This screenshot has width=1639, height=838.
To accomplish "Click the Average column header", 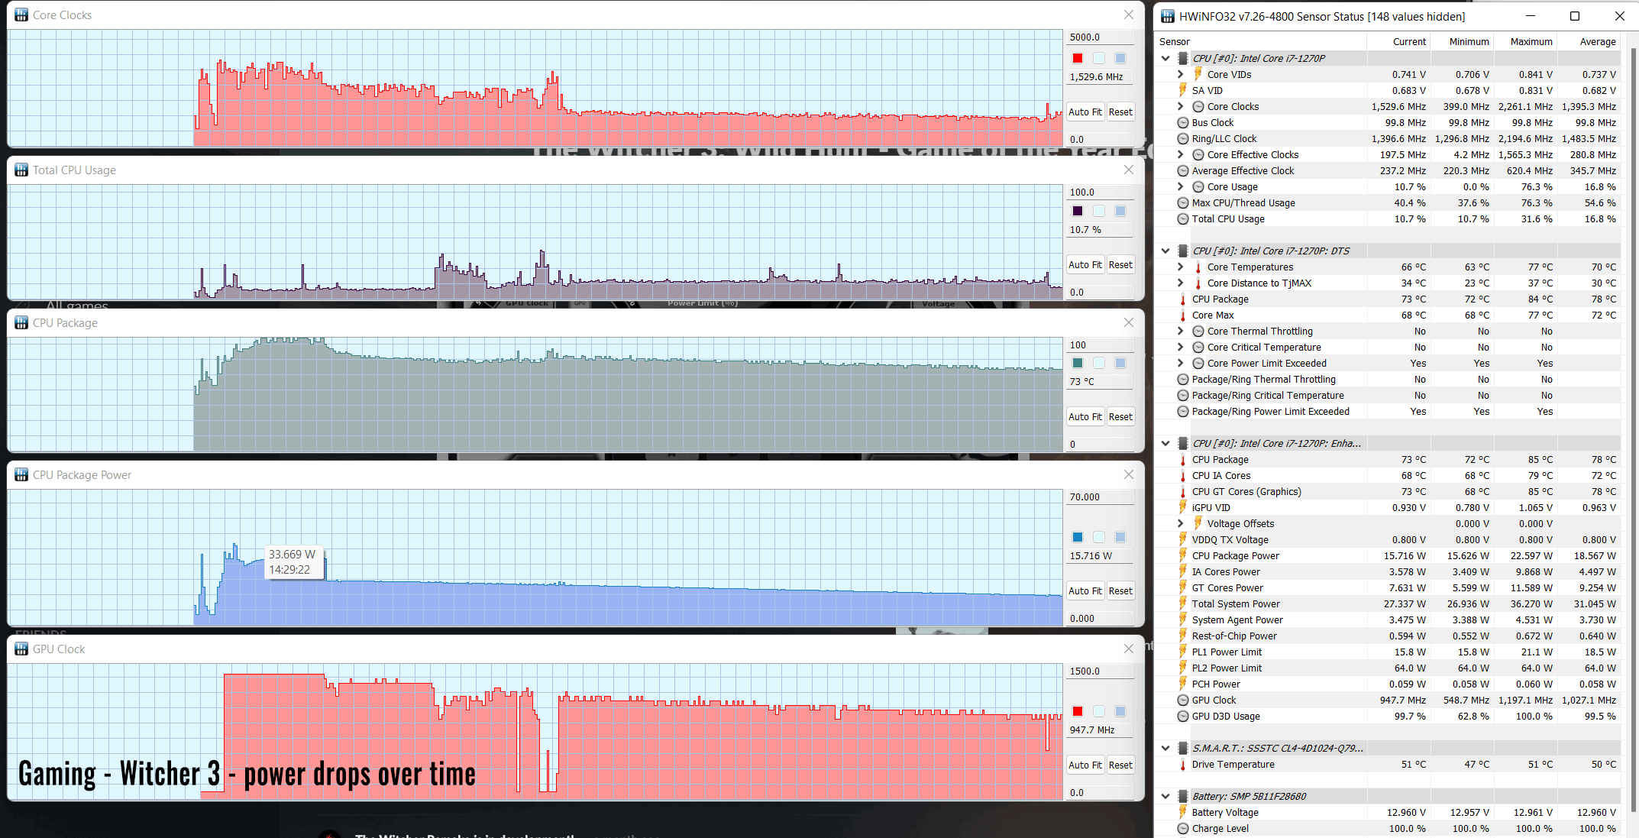I will (1597, 41).
